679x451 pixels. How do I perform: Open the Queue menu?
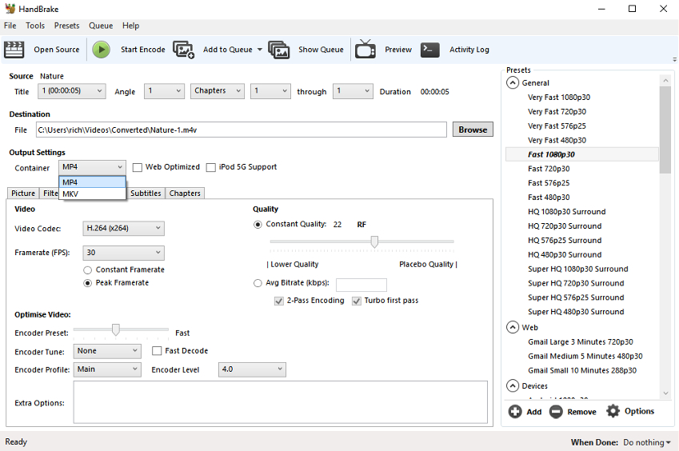[x=101, y=26]
